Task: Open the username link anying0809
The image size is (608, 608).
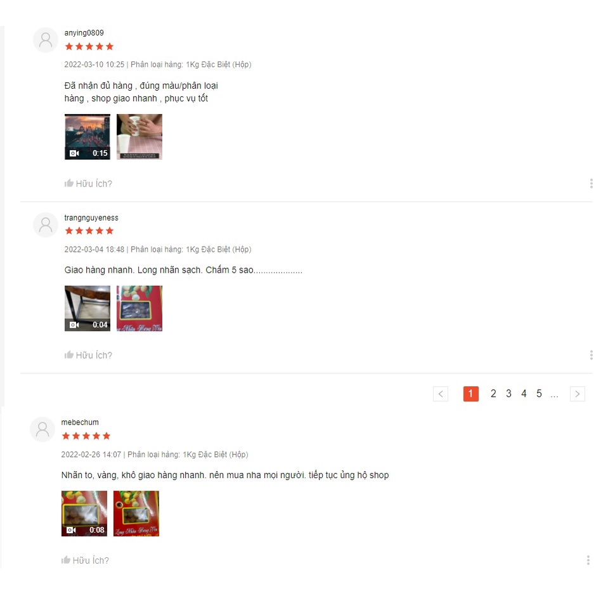Action: coord(84,33)
